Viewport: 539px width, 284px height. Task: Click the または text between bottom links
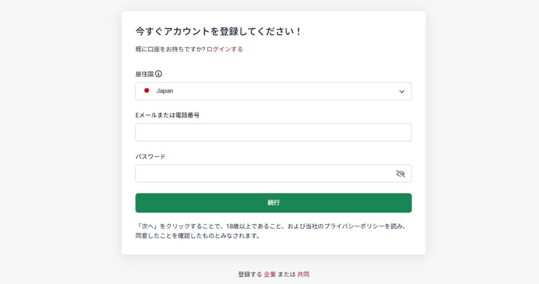[286, 274]
